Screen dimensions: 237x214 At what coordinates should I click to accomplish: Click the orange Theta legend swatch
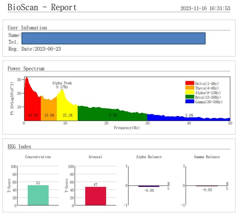click(190, 88)
